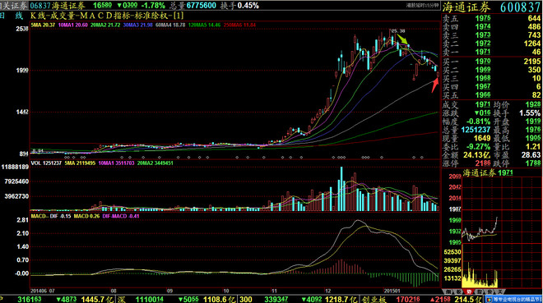543x303 pixels.
Task: Click the 深 index value 1110014
Action: pyautogui.click(x=149, y=299)
